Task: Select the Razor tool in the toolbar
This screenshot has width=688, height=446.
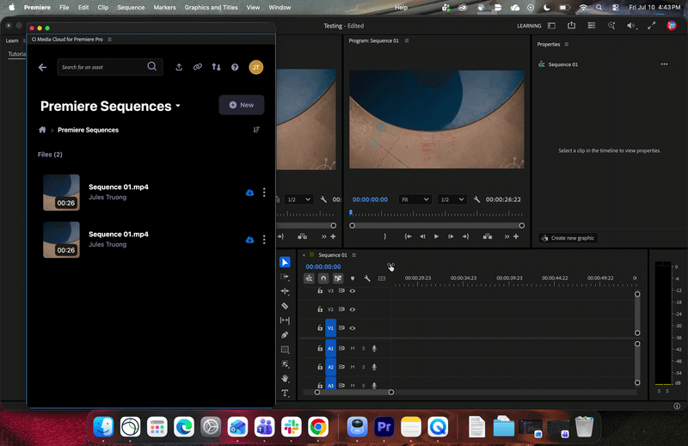Action: pos(285,306)
